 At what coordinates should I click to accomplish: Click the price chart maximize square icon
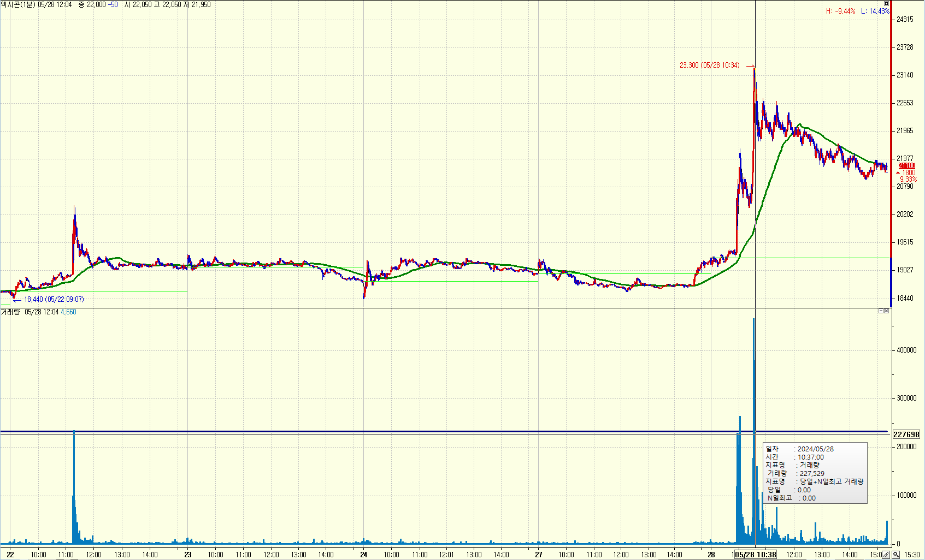(886, 4)
